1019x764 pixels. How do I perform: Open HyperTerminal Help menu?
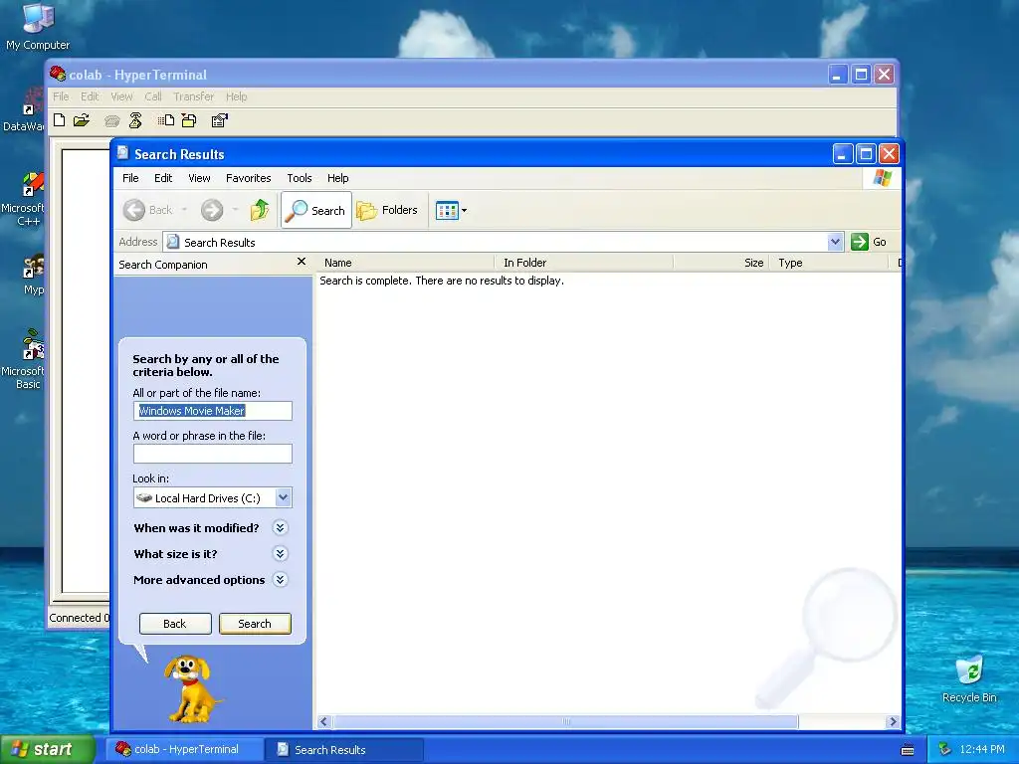tap(237, 96)
